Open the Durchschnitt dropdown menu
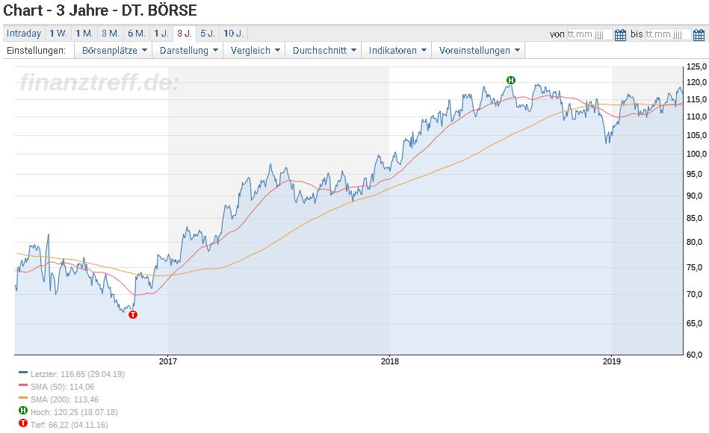 click(323, 50)
